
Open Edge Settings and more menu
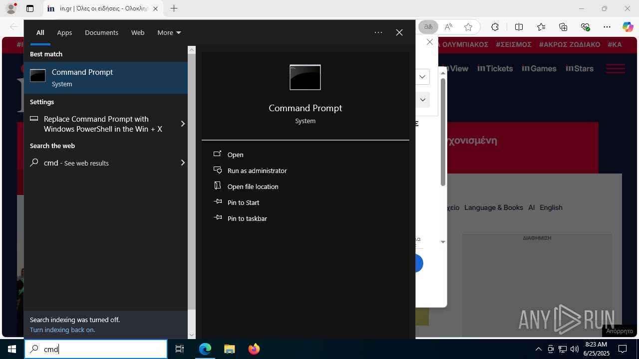[x=607, y=27]
